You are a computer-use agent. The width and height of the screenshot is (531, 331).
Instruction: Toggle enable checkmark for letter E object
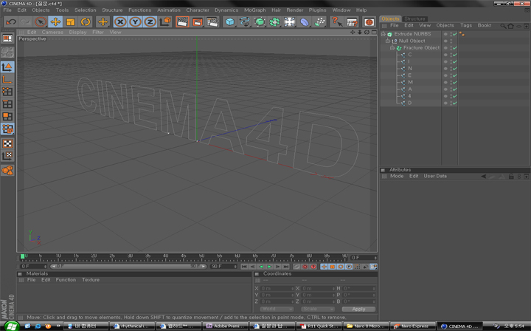click(455, 75)
